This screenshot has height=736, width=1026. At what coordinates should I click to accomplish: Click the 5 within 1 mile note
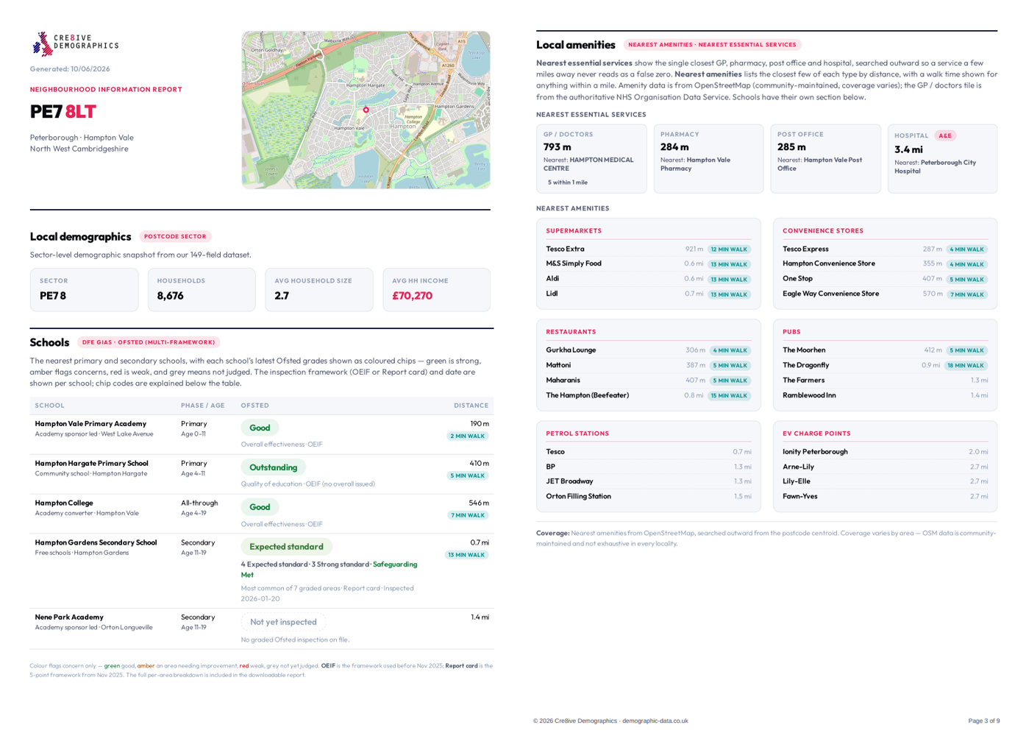[x=567, y=183]
